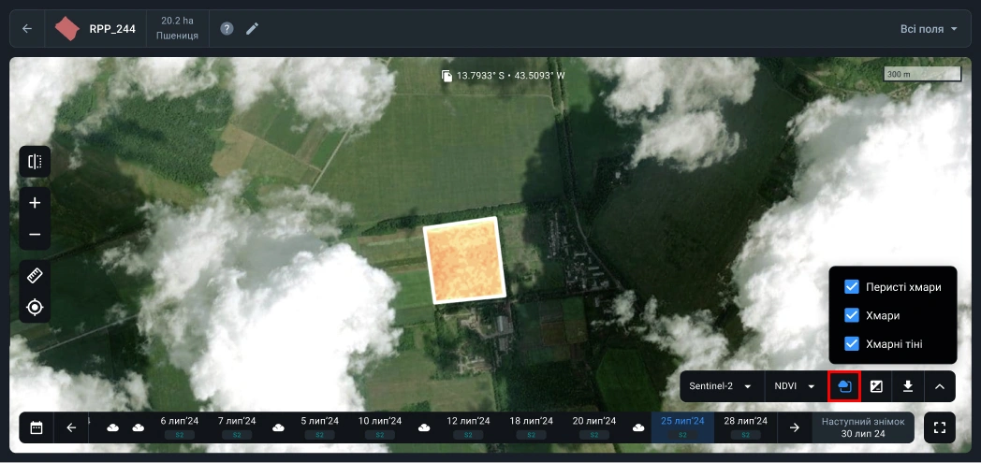981x463 pixels.
Task: Zoom in with the plus button
Action: click(35, 202)
